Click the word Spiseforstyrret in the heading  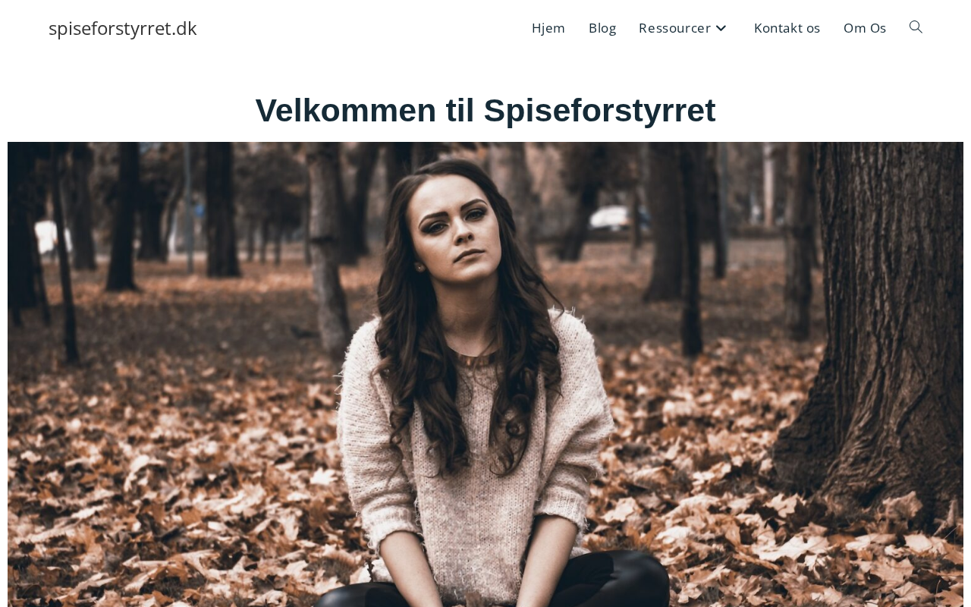600,111
